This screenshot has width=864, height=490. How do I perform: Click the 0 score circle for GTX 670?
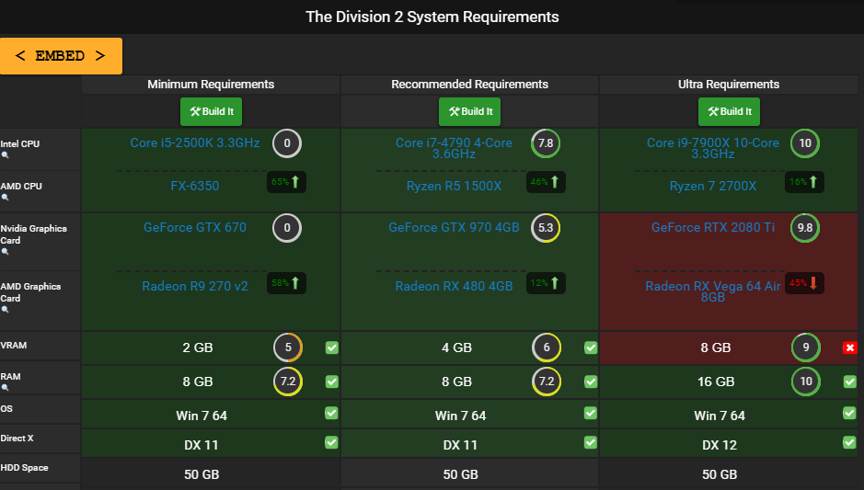(x=287, y=228)
